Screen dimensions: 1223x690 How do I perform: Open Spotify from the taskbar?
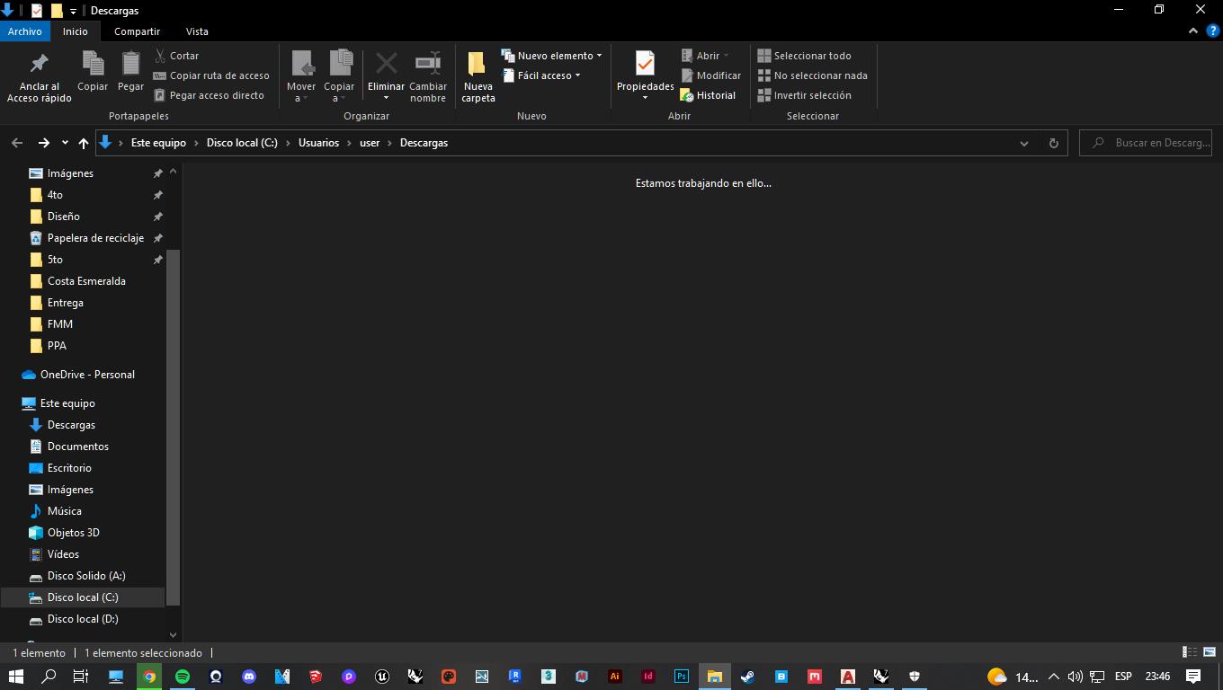(x=183, y=677)
